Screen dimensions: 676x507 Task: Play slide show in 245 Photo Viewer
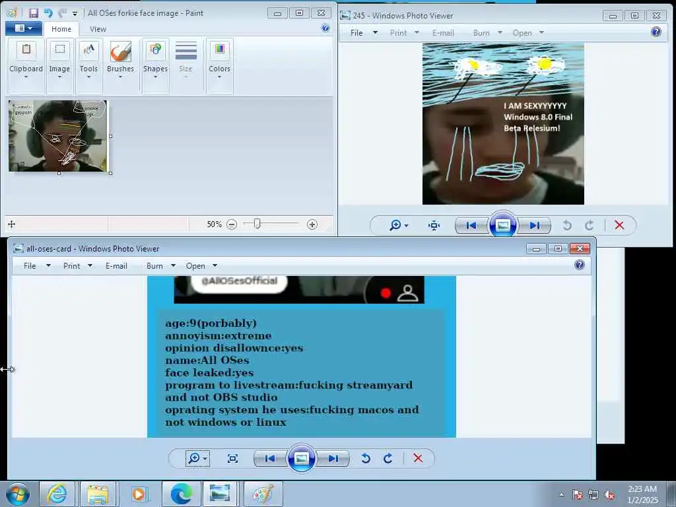coord(502,224)
